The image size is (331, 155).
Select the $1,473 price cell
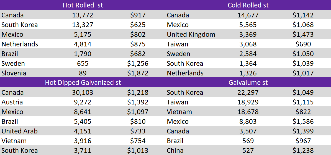tap(303, 35)
